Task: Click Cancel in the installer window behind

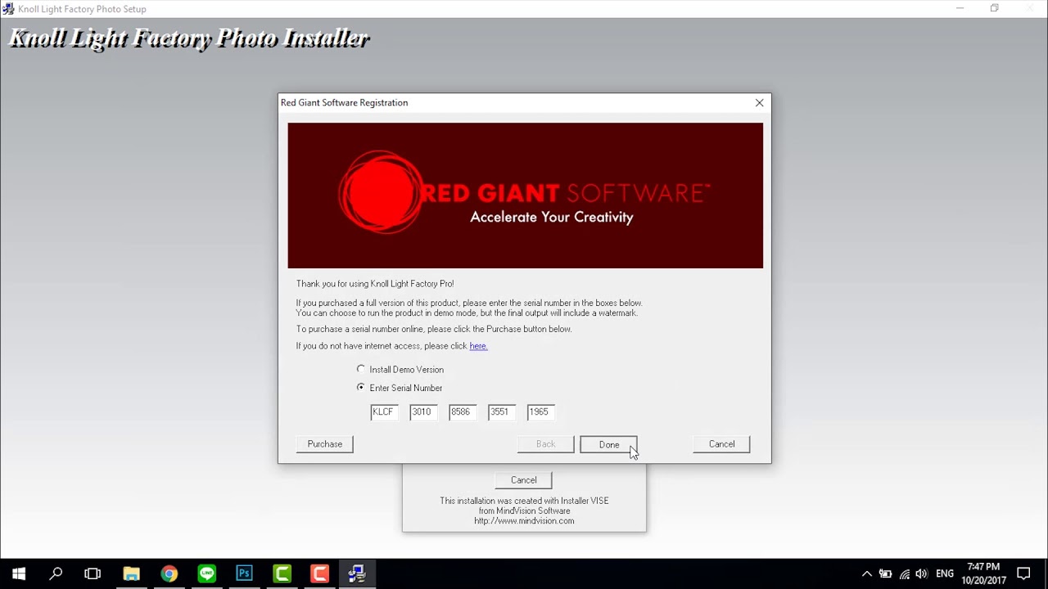Action: (x=523, y=480)
